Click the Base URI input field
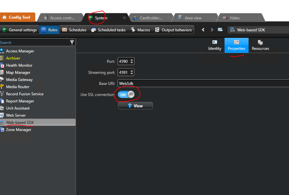289x195 pixels. click(x=203, y=83)
